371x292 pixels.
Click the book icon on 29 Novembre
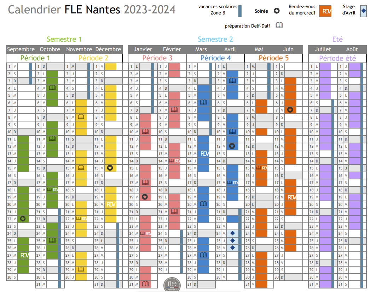[81, 269]
